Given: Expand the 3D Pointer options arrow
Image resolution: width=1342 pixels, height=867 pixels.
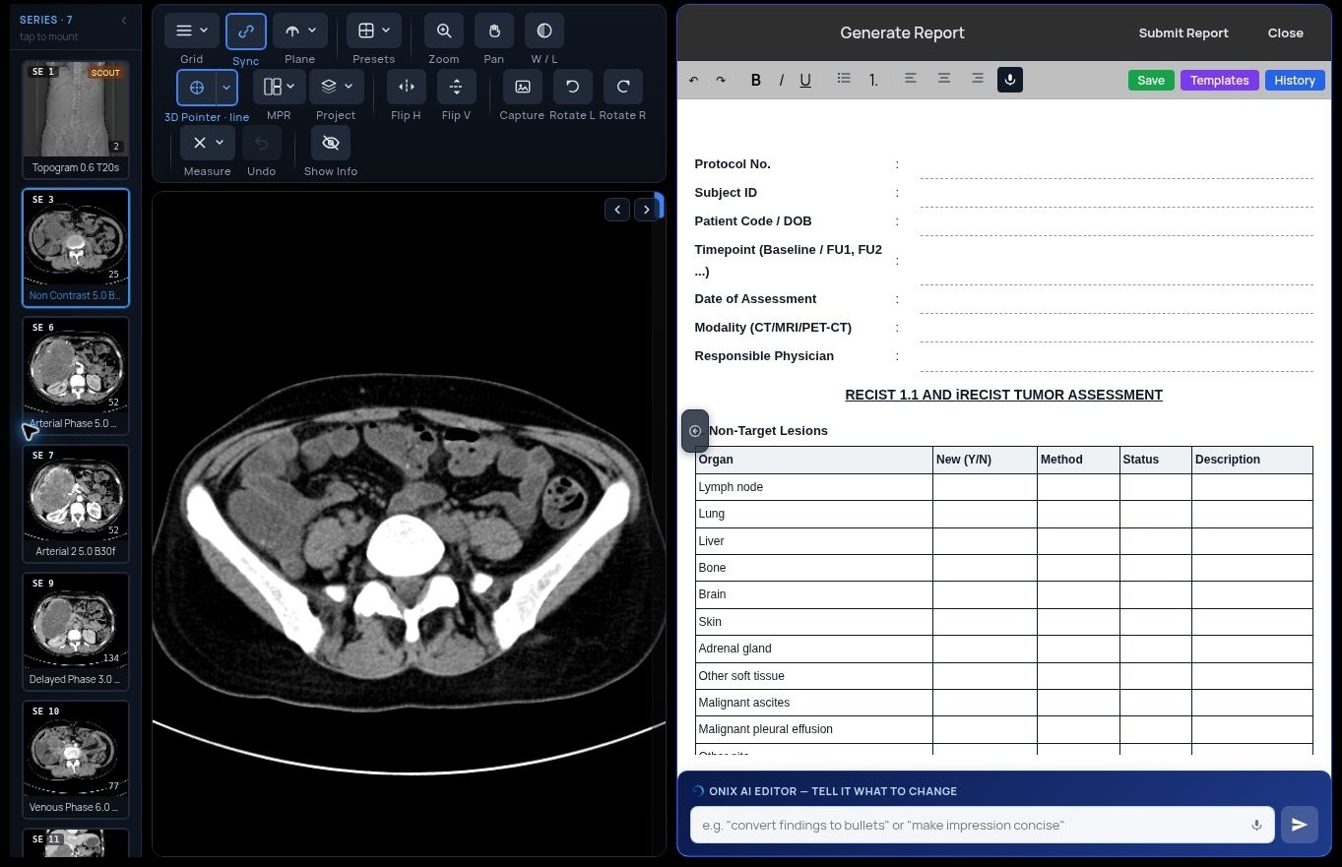Looking at the screenshot, I should pyautogui.click(x=226, y=88).
